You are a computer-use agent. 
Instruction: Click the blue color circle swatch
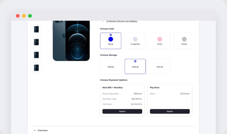coord(111,39)
